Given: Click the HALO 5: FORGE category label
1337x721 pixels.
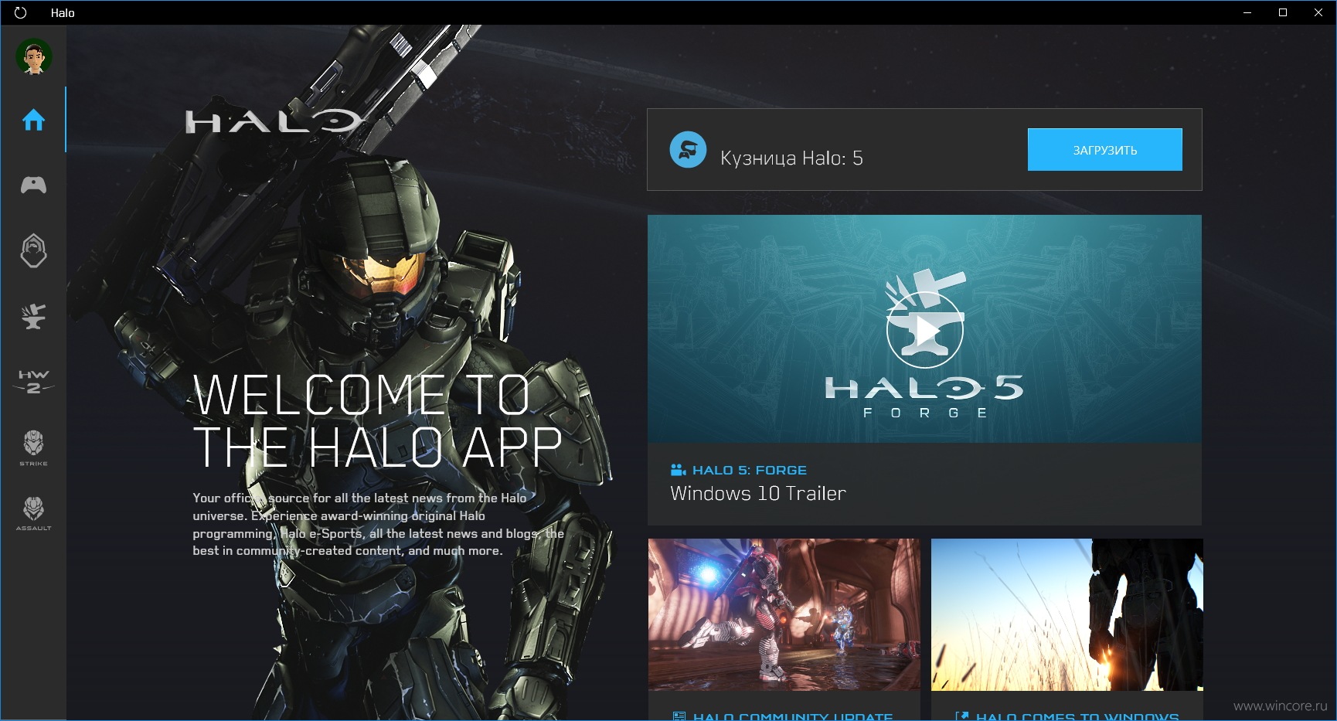Looking at the screenshot, I should (749, 470).
